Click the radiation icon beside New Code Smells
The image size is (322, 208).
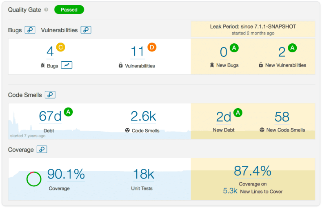(262, 130)
